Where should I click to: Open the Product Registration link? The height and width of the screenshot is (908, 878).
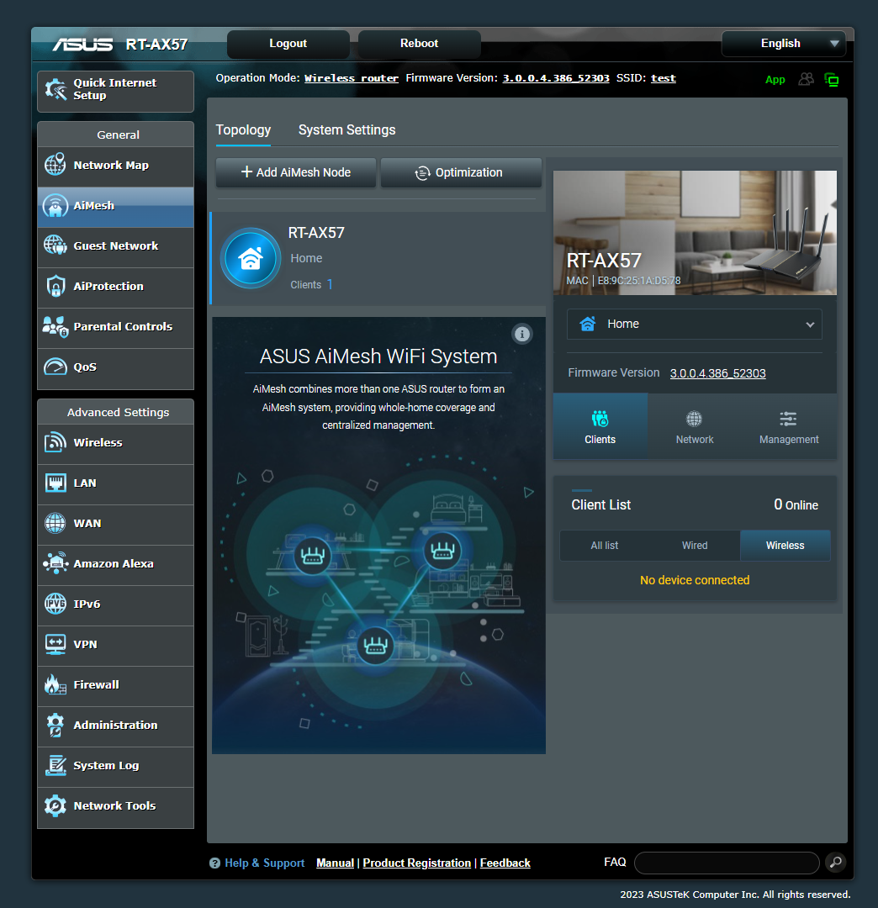point(417,863)
